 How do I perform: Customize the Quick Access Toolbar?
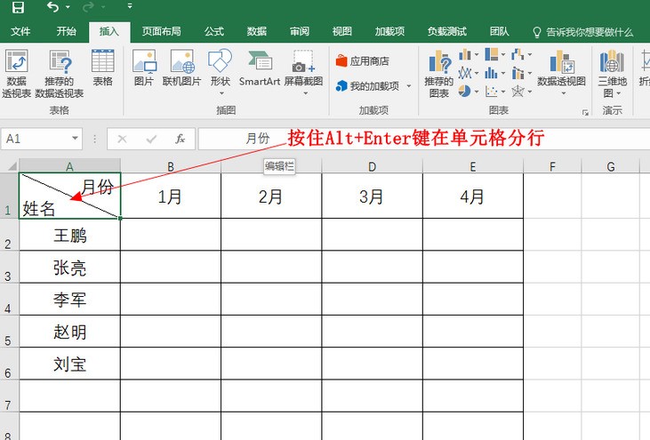click(x=130, y=6)
